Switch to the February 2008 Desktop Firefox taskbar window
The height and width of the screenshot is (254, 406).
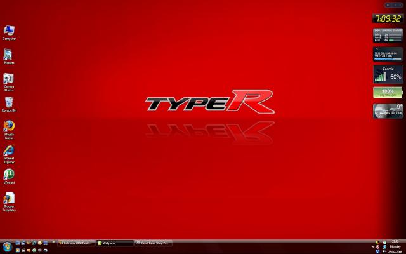coord(76,243)
